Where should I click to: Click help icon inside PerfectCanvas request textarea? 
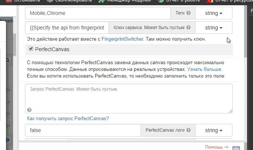29,110
